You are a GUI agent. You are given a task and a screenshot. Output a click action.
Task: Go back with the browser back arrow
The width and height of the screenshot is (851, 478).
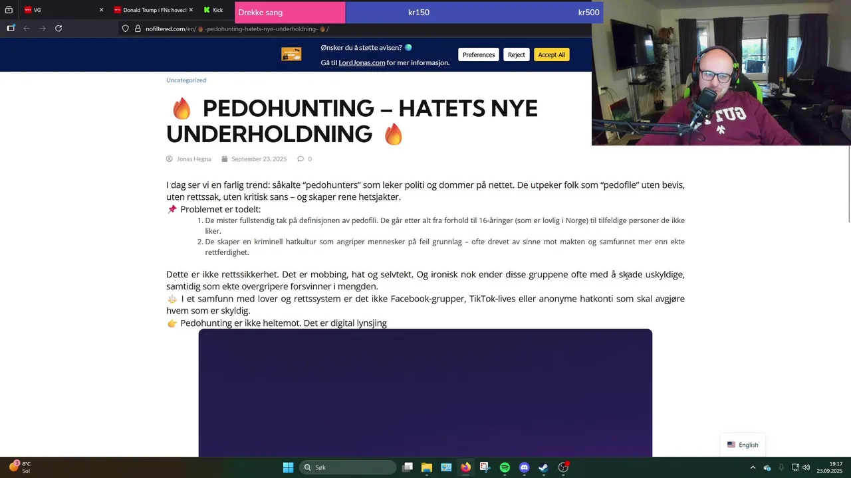coord(27,29)
